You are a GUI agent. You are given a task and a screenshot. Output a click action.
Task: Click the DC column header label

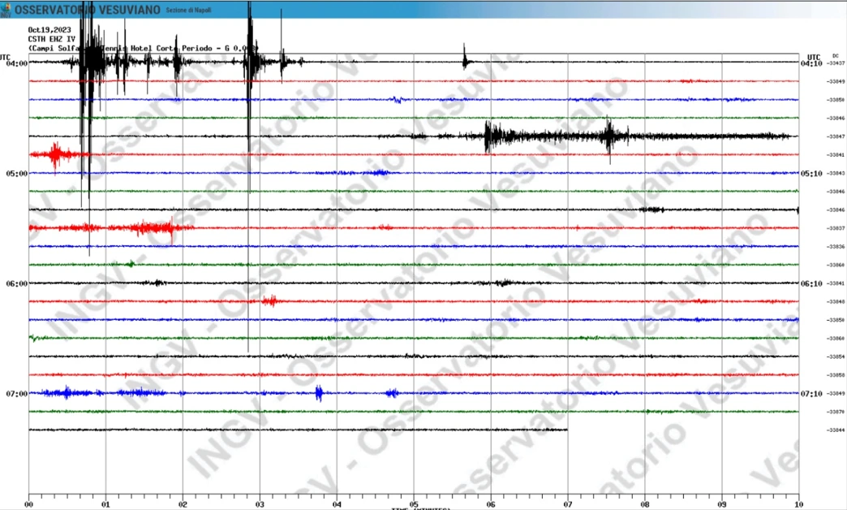coord(835,55)
